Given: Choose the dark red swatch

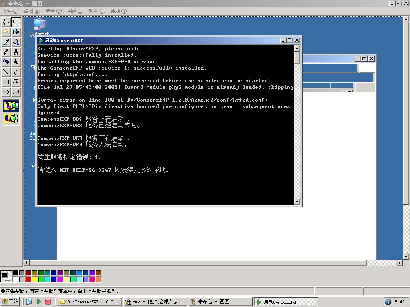Looking at the screenshot, I should (x=28, y=273).
